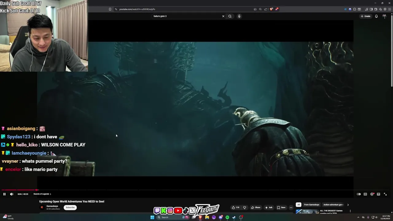This screenshot has height=221, width=393.
Task: Click the video title 'Upcoming Open World Adventures'
Action: (x=72, y=201)
